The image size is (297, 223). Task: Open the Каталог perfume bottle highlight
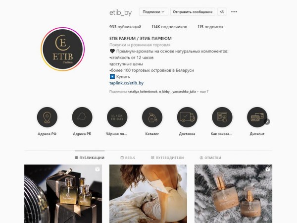coord(152,117)
